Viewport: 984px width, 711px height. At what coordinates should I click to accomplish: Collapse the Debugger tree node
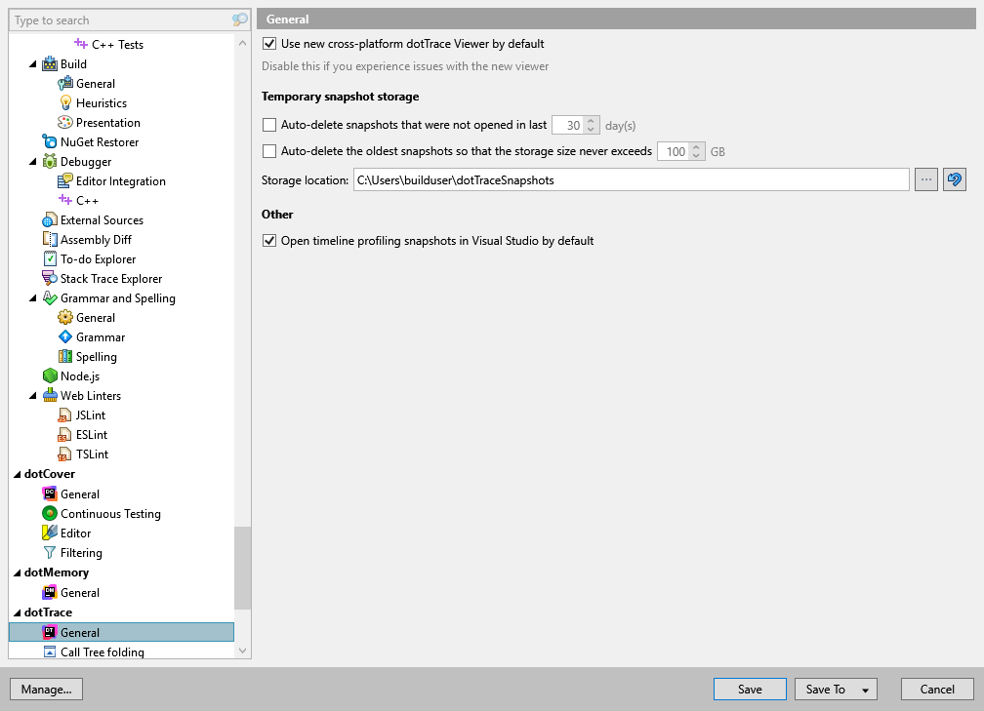[32, 161]
